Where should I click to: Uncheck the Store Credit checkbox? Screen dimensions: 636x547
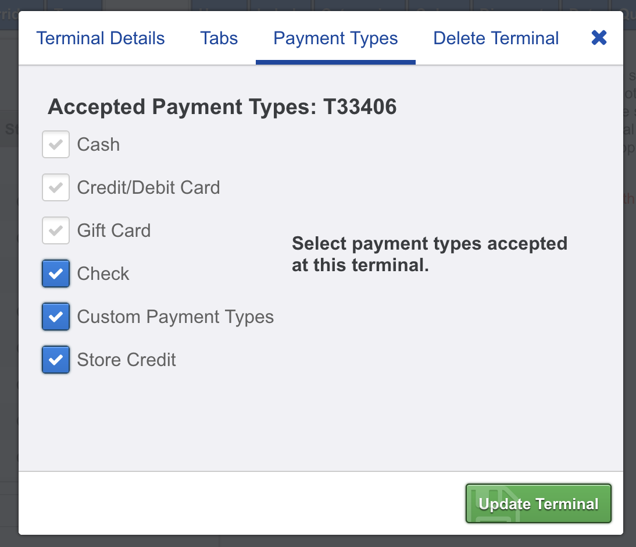[x=56, y=360]
